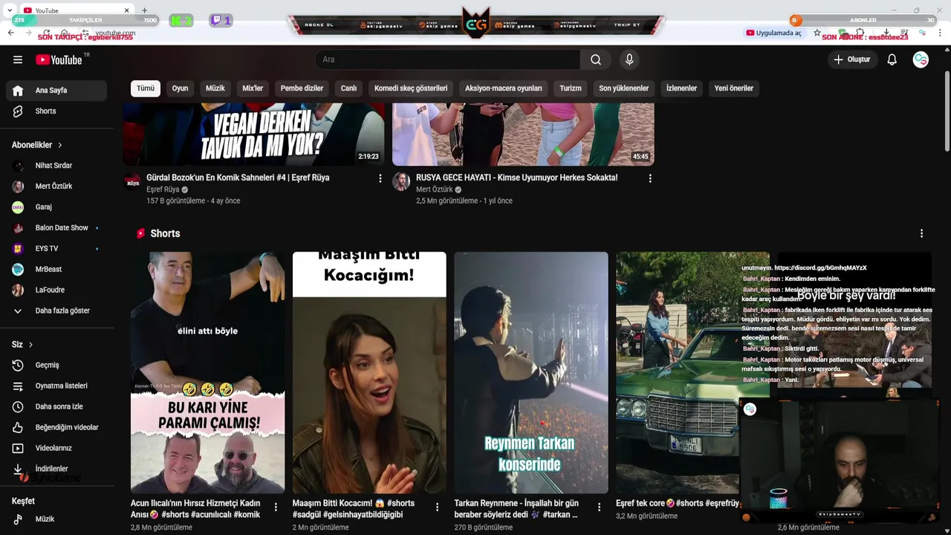This screenshot has height=535, width=951.
Task: Click the YouTube logo
Action: [59, 59]
